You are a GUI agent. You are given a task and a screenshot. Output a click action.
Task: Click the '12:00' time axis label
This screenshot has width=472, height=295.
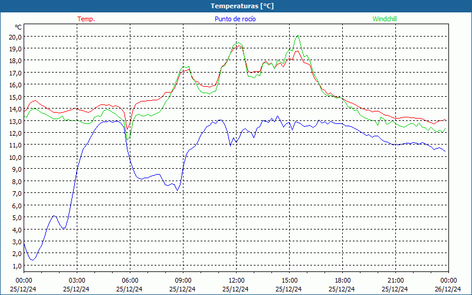(237, 281)
